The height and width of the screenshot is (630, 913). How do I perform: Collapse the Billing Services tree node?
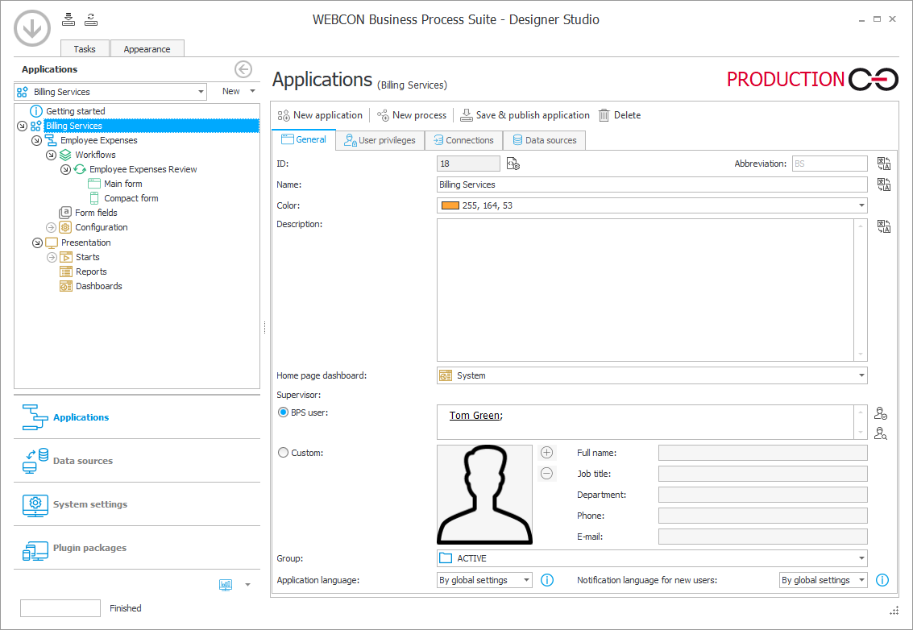point(22,126)
